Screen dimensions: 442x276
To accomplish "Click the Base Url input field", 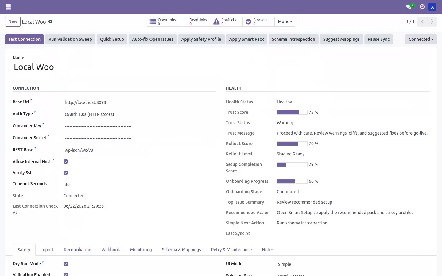I will [140, 102].
